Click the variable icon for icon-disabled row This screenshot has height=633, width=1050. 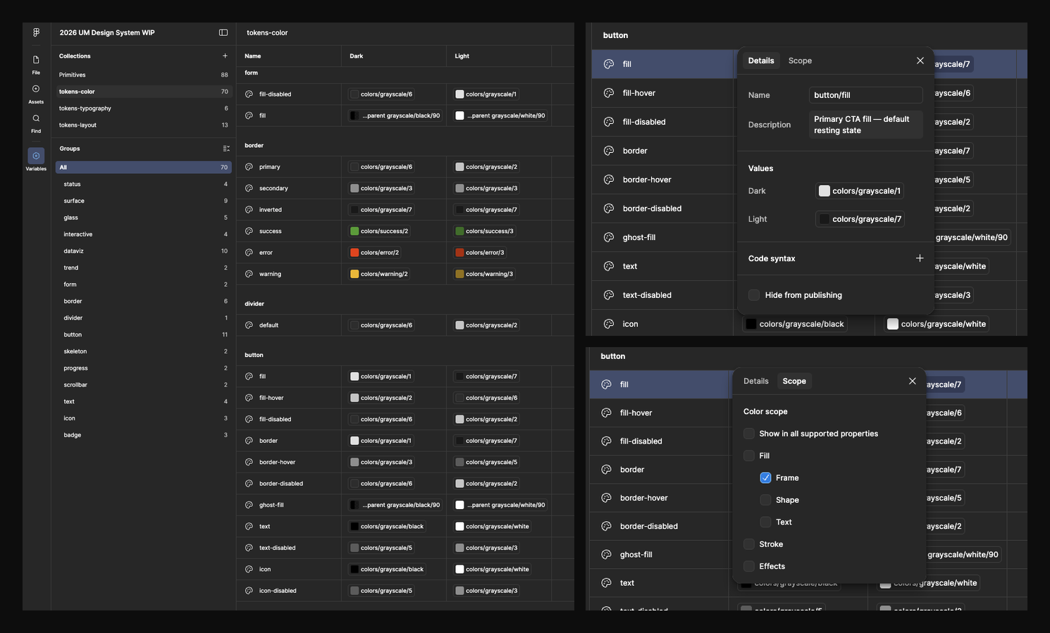[249, 591]
